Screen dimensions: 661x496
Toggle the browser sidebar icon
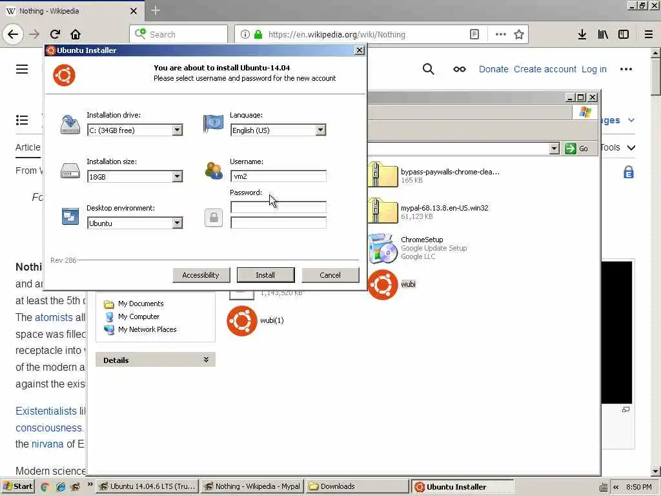624,34
